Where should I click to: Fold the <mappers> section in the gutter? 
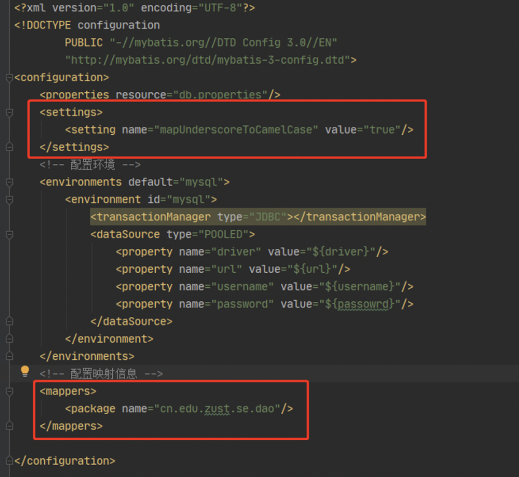(x=9, y=392)
